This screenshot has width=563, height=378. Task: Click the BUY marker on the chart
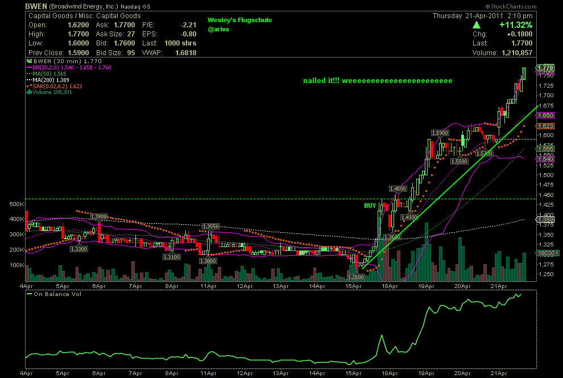(370, 206)
